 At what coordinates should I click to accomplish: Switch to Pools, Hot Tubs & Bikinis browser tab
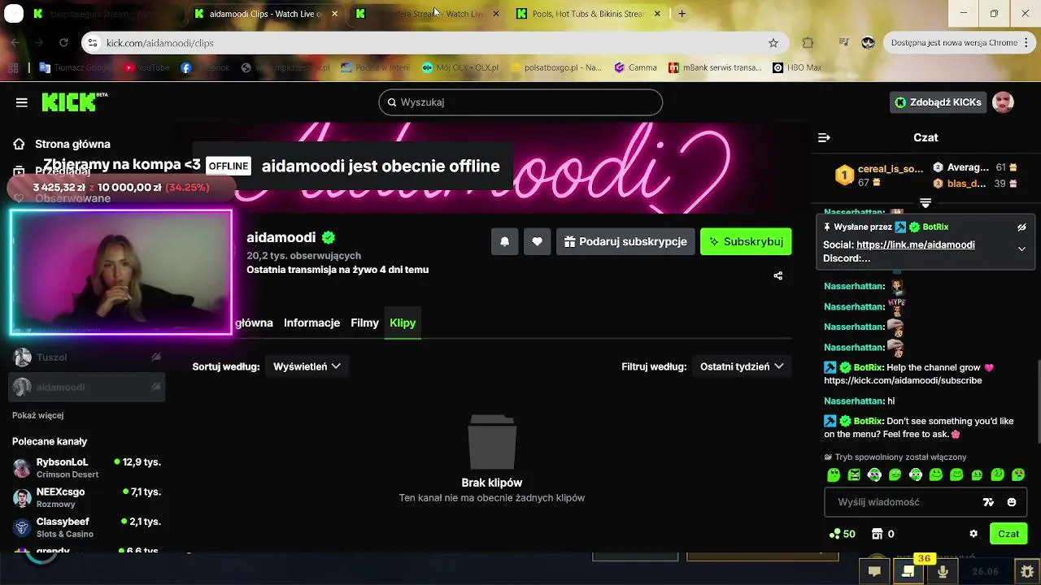pos(588,14)
